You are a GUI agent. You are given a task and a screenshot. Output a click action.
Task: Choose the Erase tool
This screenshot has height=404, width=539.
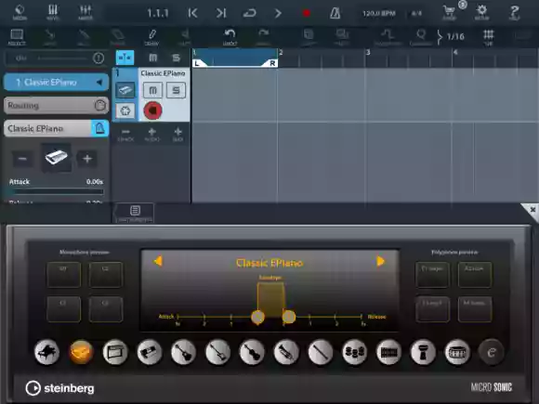pyautogui.click(x=118, y=37)
